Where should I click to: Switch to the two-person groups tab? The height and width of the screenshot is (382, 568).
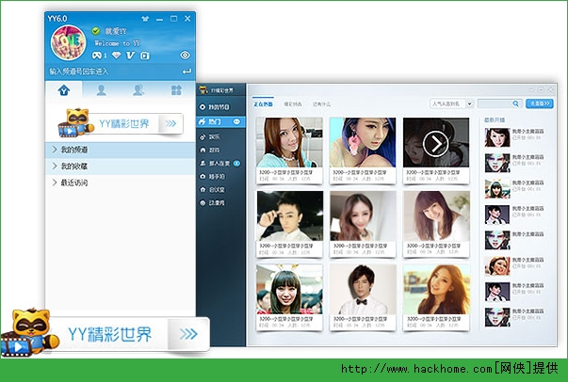138,89
